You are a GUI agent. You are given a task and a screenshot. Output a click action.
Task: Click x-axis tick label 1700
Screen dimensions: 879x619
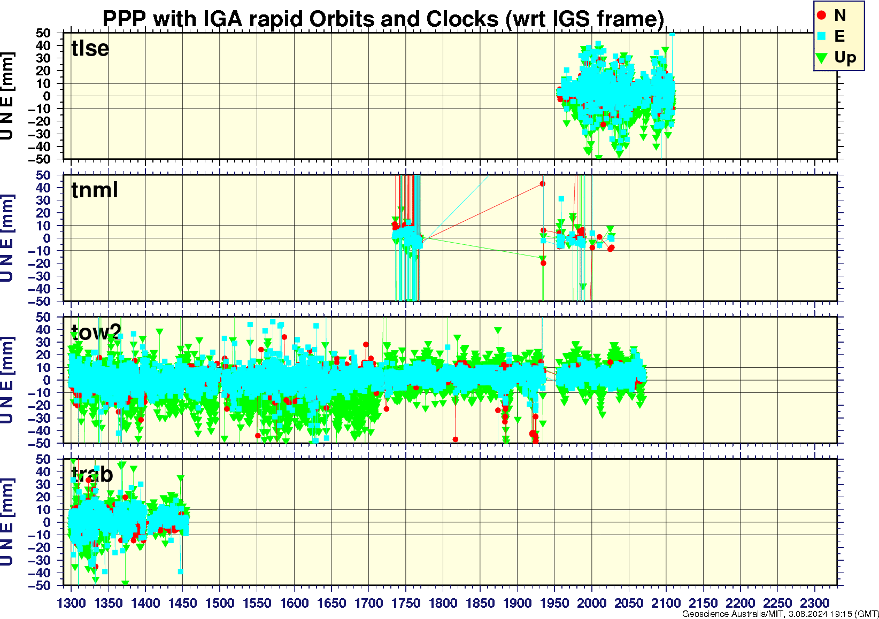coord(368,603)
